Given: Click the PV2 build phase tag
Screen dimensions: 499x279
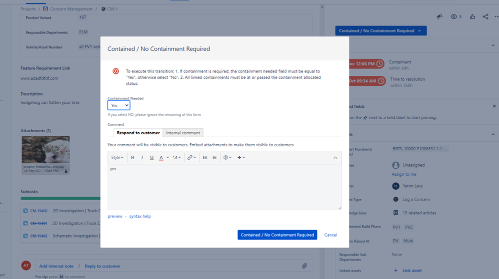Looking at the screenshot, I should pos(408,227).
